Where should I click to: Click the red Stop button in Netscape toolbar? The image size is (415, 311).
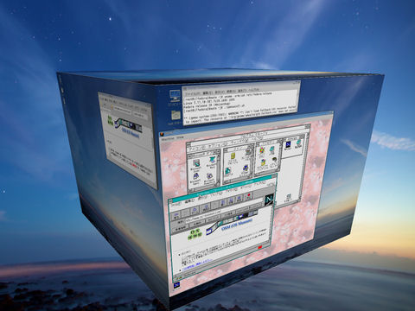click(x=248, y=196)
